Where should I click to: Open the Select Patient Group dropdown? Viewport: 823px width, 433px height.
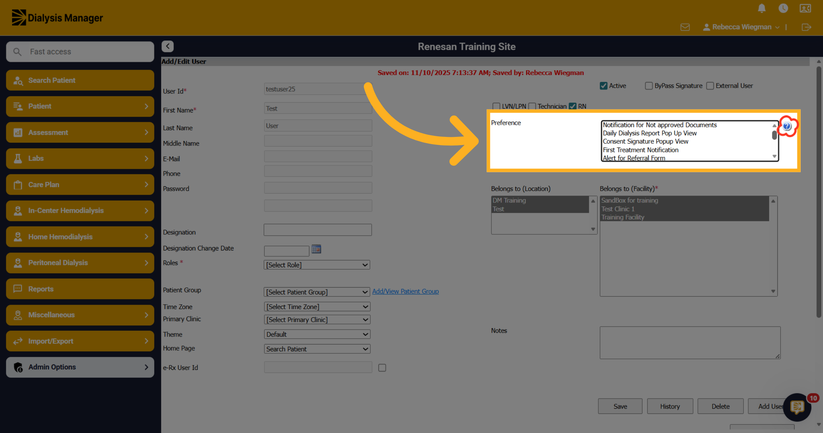pos(317,292)
